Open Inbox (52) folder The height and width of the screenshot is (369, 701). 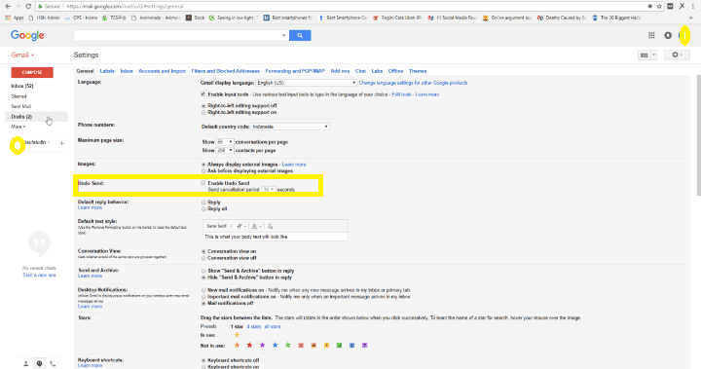[22, 86]
